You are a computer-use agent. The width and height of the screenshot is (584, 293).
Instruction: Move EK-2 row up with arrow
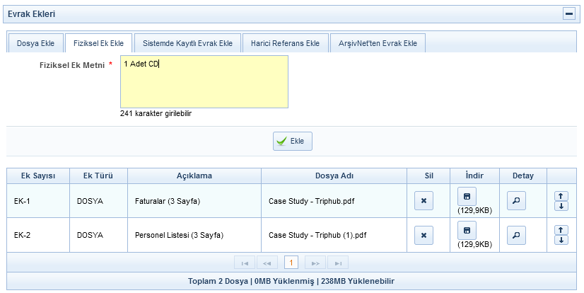tap(561, 230)
